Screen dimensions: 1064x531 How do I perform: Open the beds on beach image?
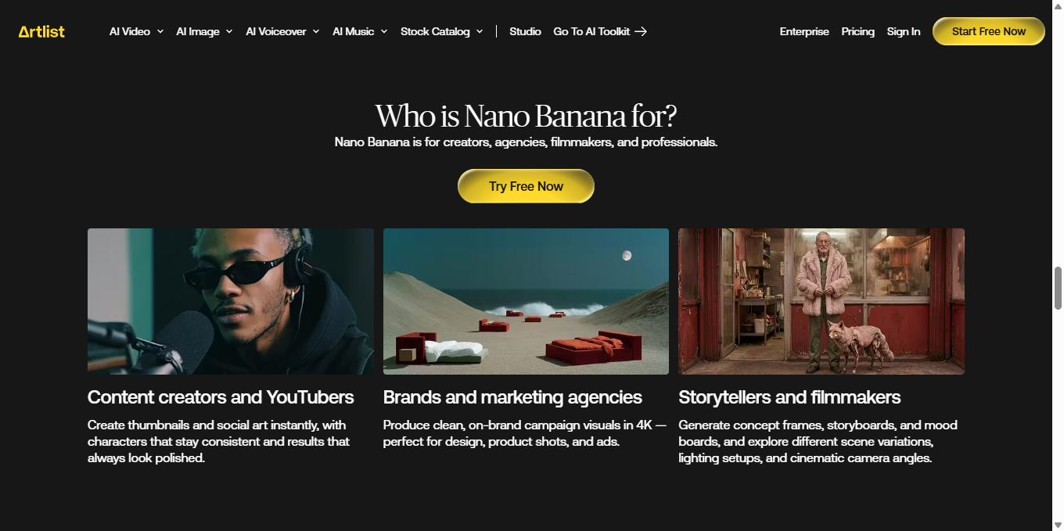click(x=526, y=301)
